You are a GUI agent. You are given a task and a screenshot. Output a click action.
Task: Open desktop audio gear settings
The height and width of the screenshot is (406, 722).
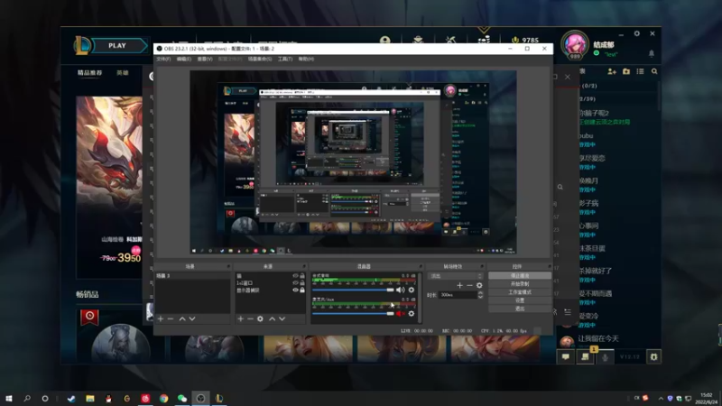coord(412,290)
